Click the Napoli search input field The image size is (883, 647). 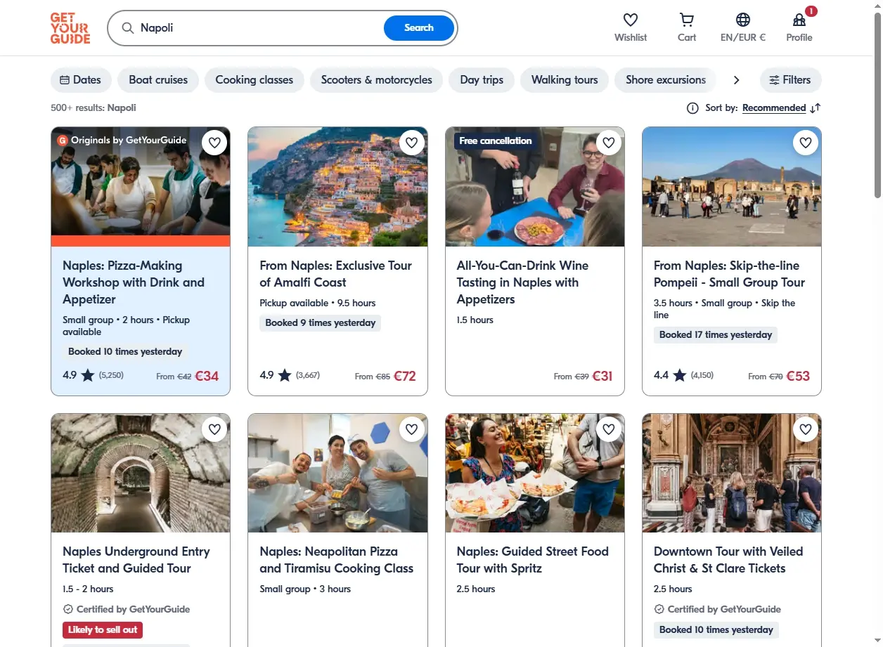point(257,28)
